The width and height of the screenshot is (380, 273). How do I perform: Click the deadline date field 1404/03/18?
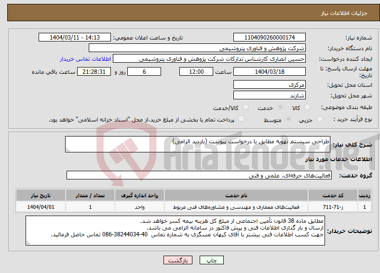pyautogui.click(x=269, y=71)
